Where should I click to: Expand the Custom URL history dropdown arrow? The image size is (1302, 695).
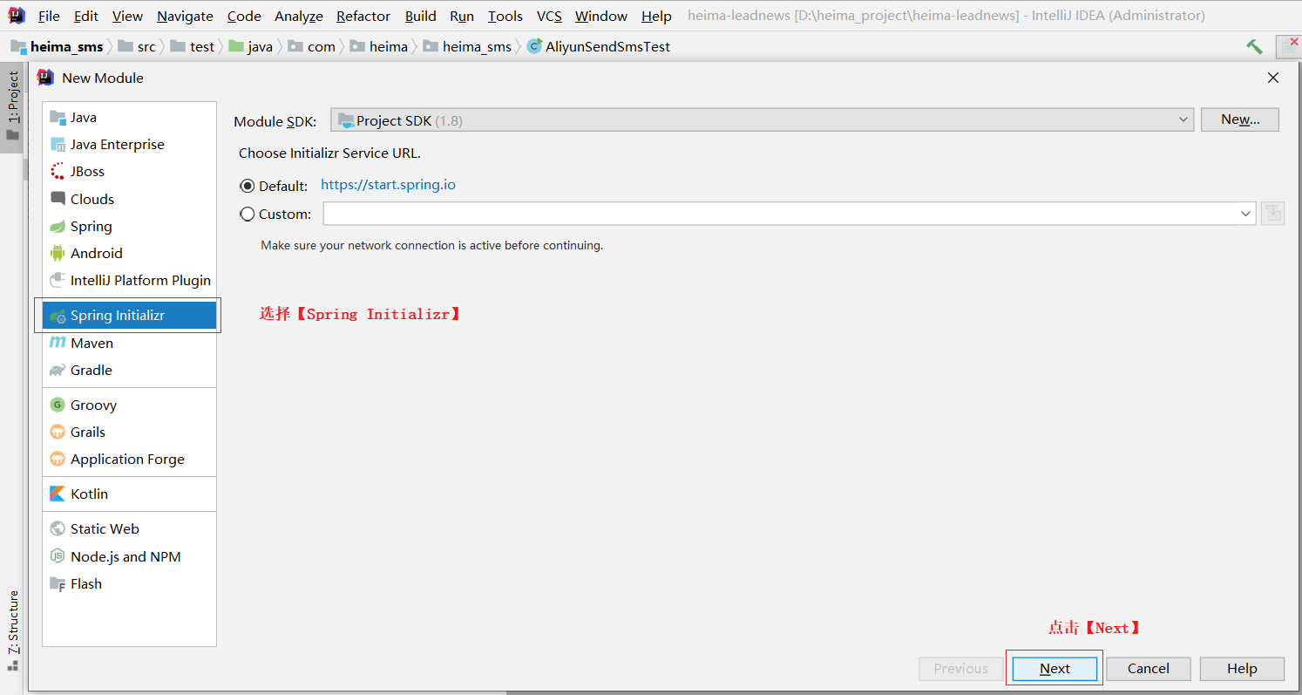1245,214
